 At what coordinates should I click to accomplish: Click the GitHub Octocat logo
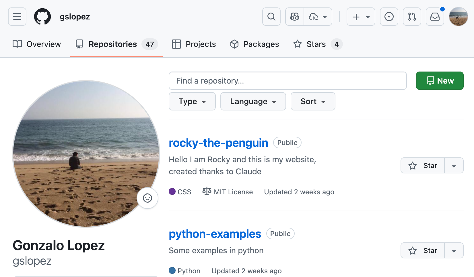click(42, 17)
